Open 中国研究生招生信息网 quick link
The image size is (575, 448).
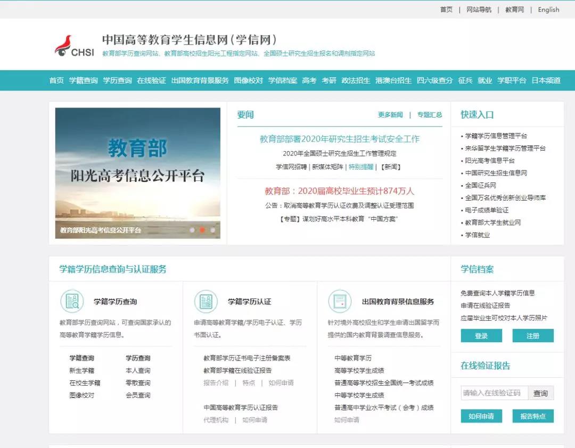(496, 173)
